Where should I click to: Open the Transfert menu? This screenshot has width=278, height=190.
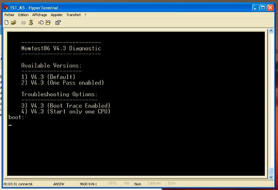[x=73, y=15]
